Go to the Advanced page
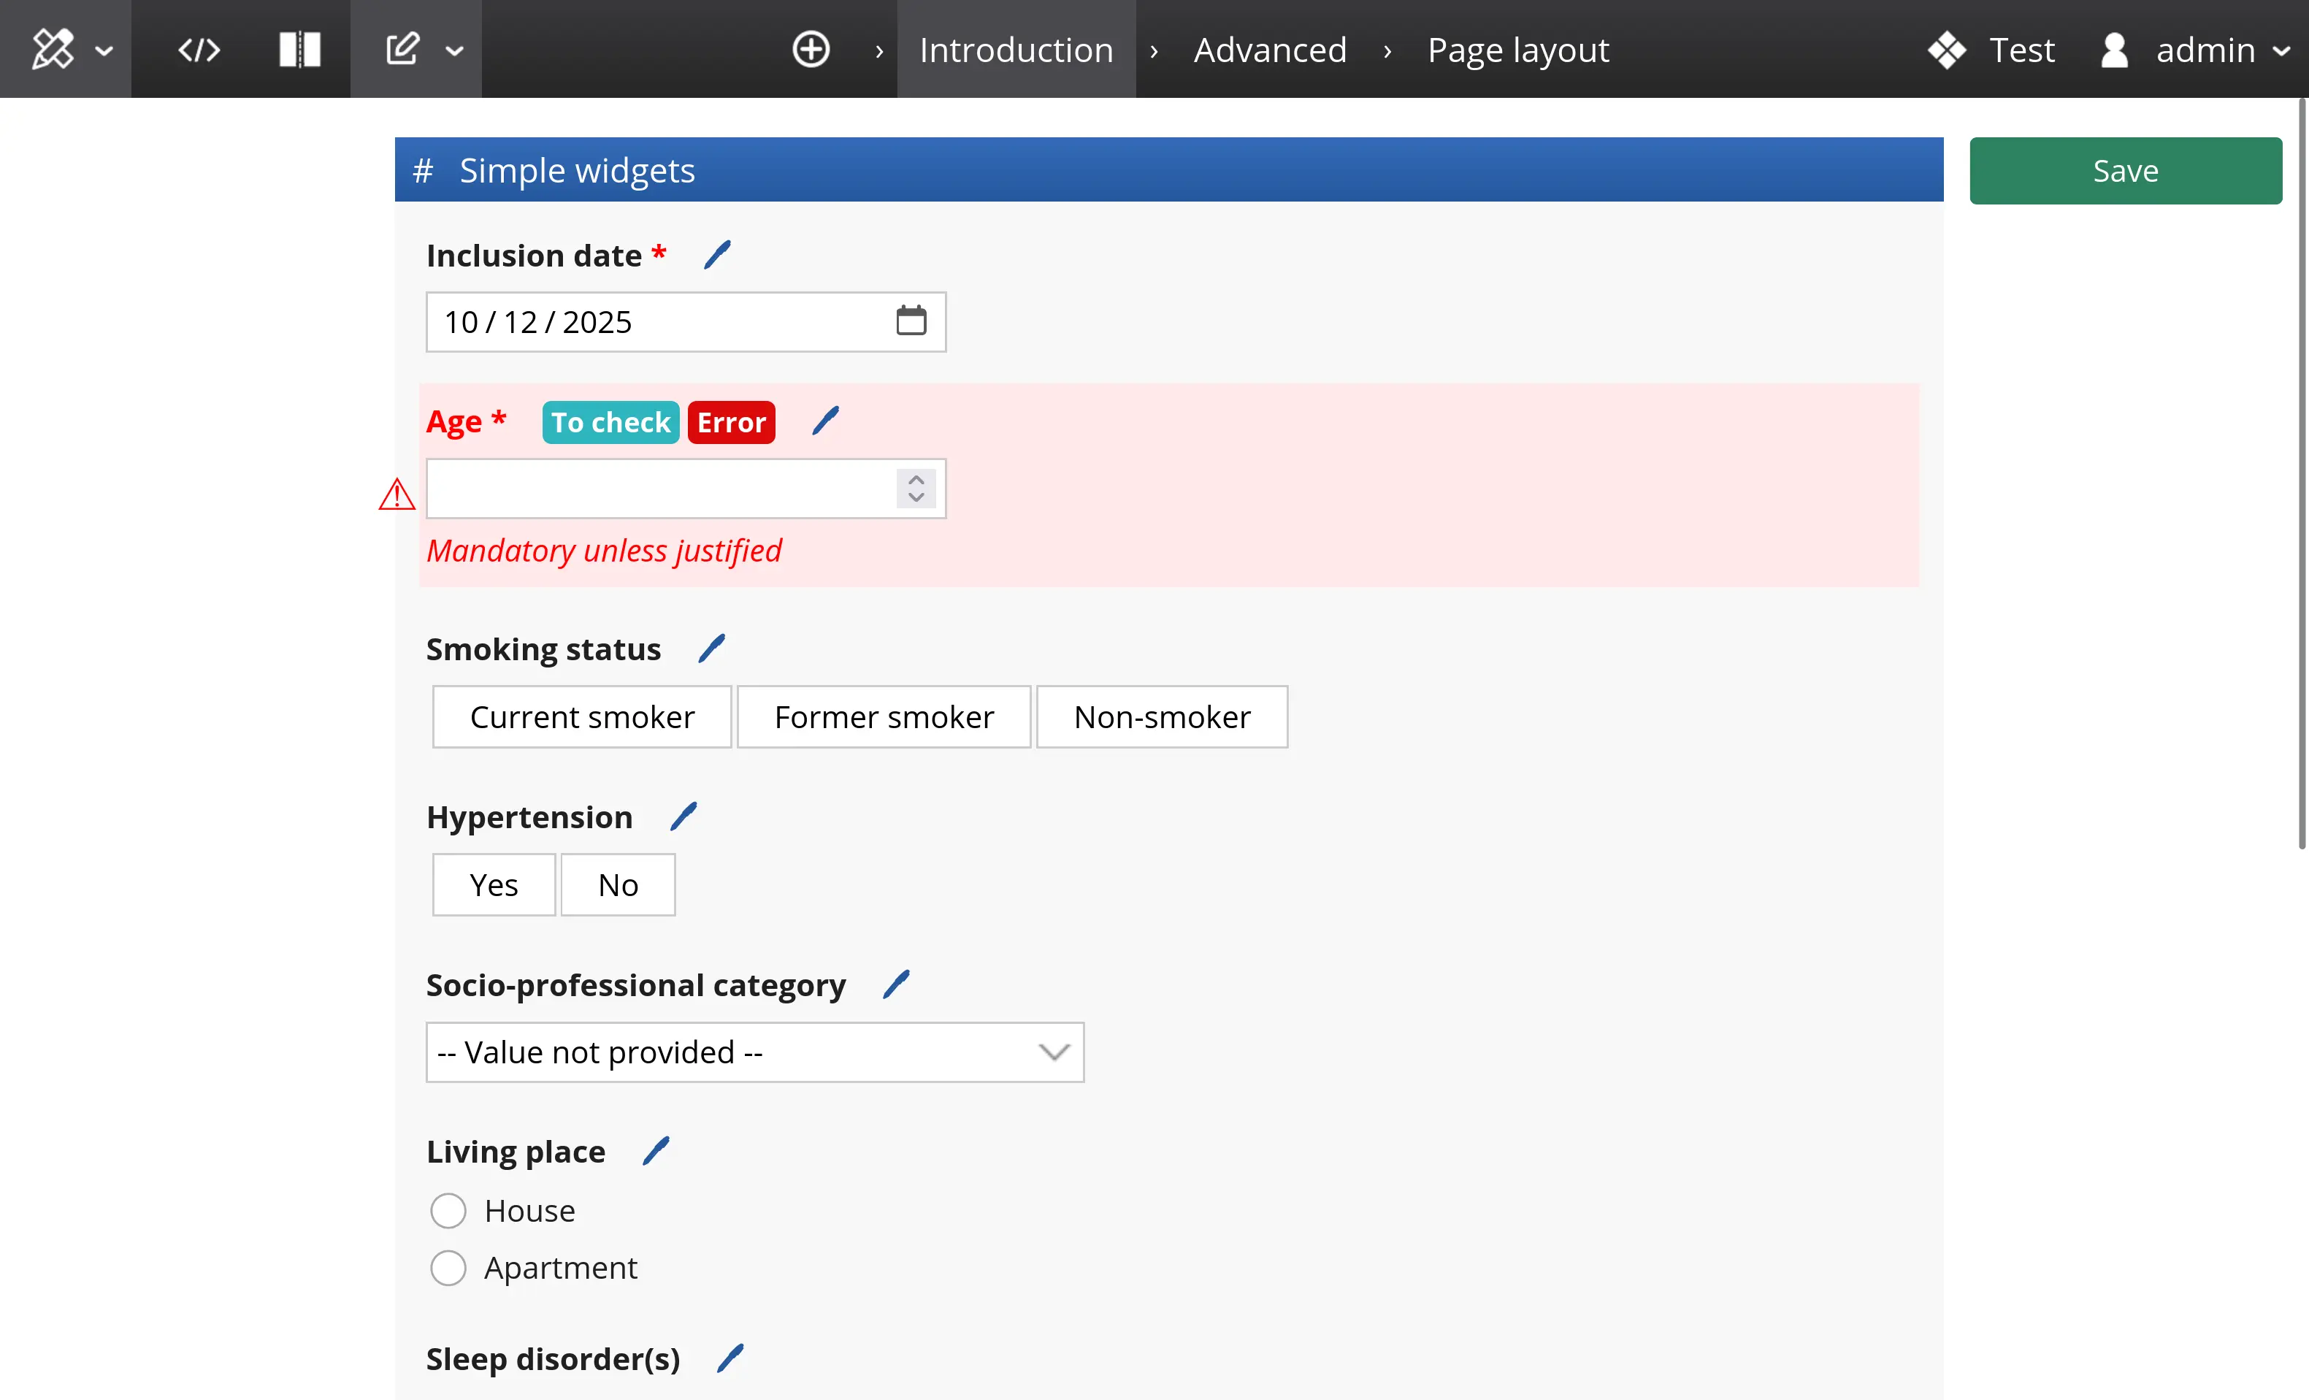 point(1270,50)
